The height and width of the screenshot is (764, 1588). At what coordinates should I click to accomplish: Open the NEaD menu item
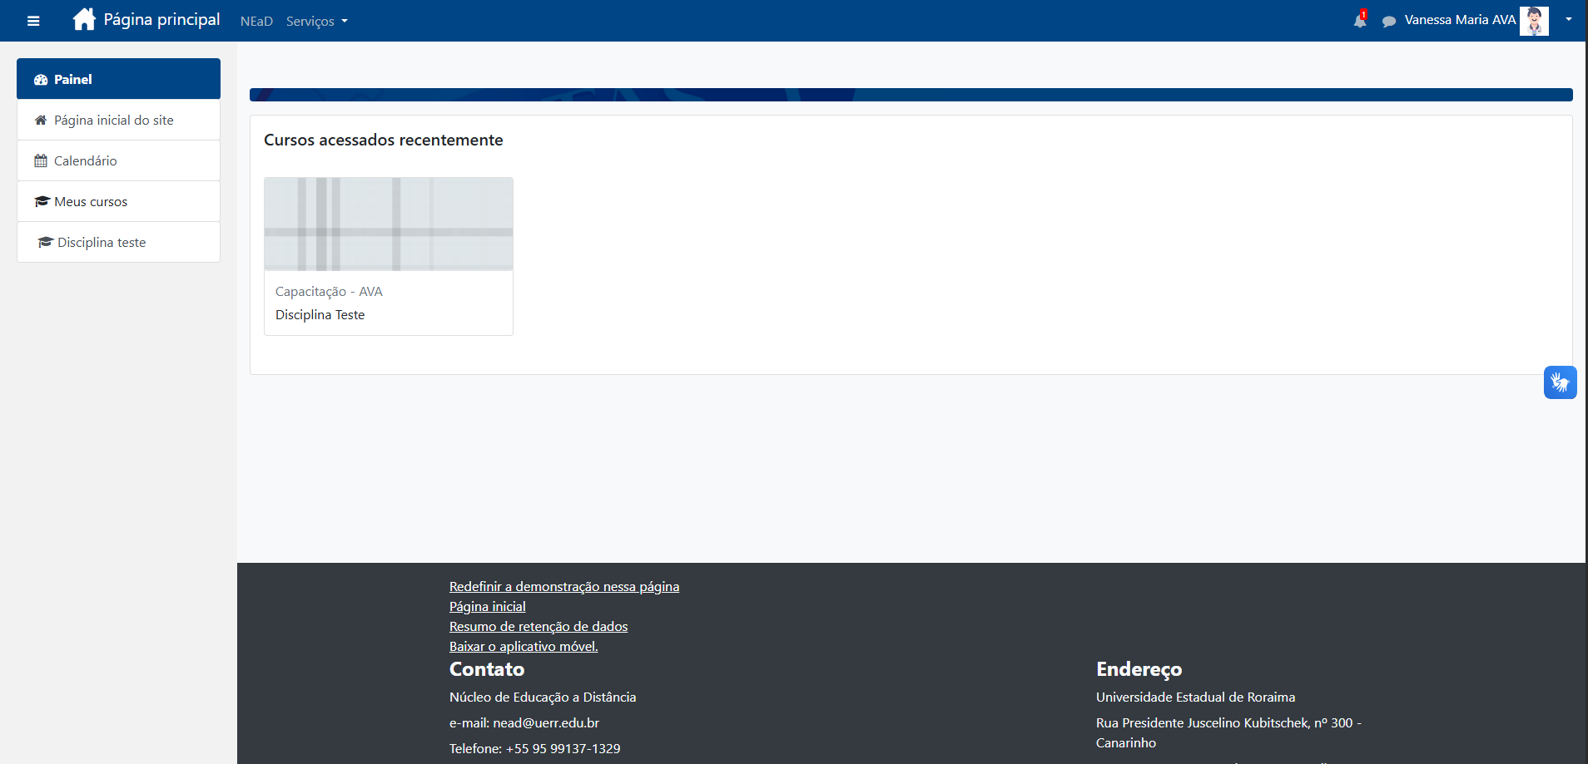click(x=256, y=22)
